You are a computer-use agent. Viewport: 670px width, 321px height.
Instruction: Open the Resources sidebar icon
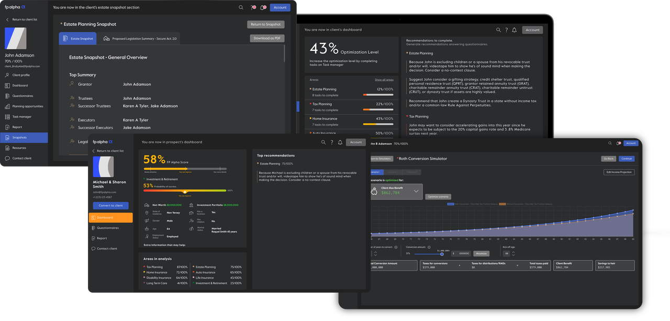(7, 147)
